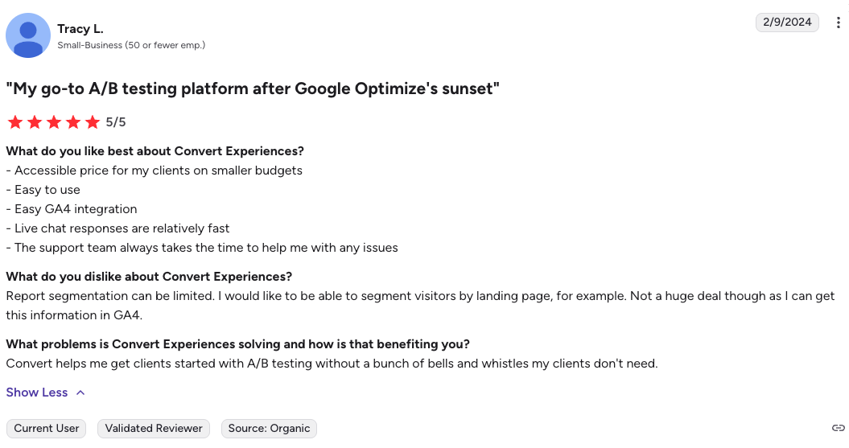Click the copy review link icon
This screenshot has width=849, height=448.
[838, 428]
